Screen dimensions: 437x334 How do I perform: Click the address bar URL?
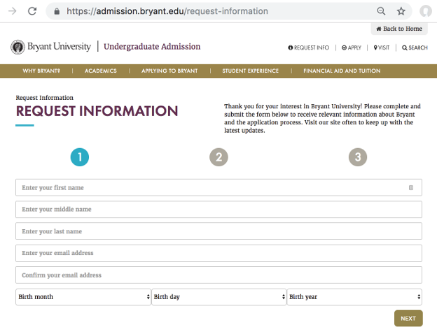click(x=167, y=11)
